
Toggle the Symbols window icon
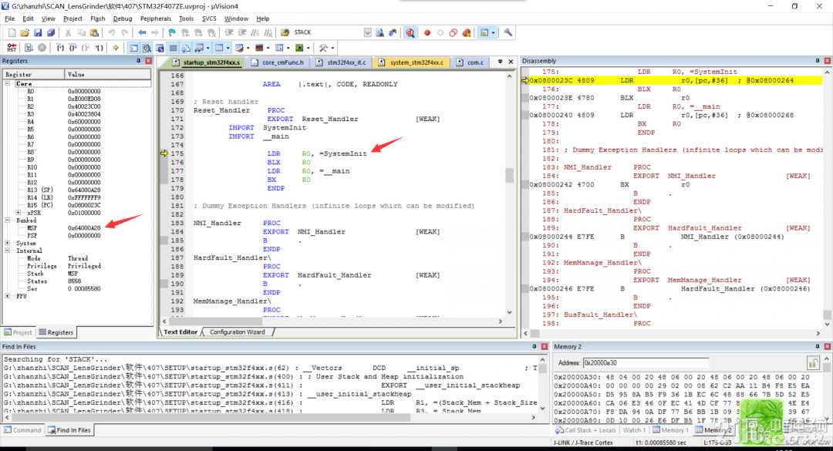pyautogui.click(x=160, y=48)
